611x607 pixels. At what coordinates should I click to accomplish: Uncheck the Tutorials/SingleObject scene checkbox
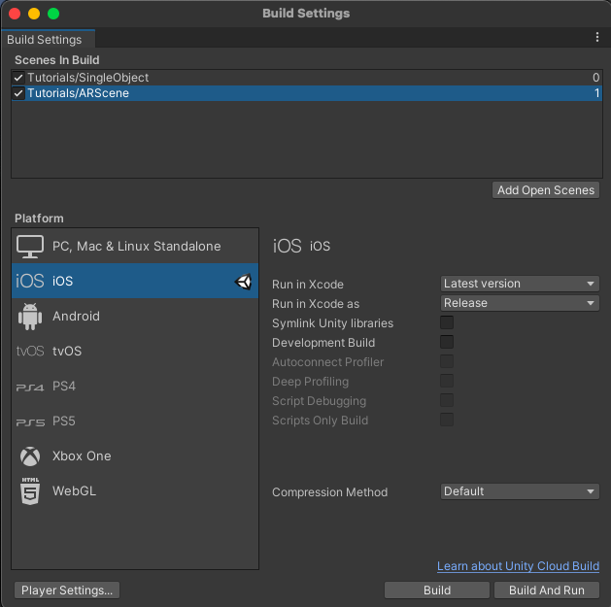pyautogui.click(x=17, y=78)
